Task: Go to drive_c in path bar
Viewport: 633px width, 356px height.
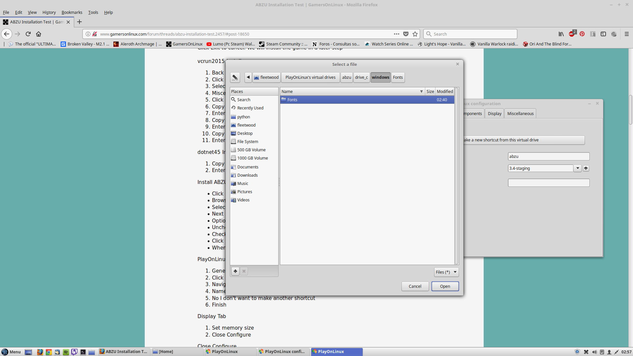Action: 361,77
